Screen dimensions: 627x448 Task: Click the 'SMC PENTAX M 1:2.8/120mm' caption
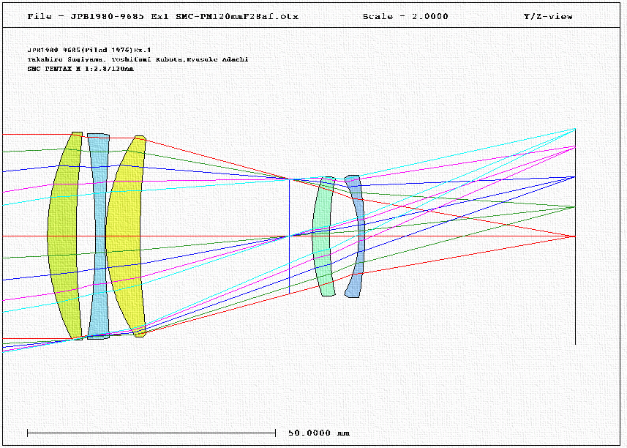80,69
